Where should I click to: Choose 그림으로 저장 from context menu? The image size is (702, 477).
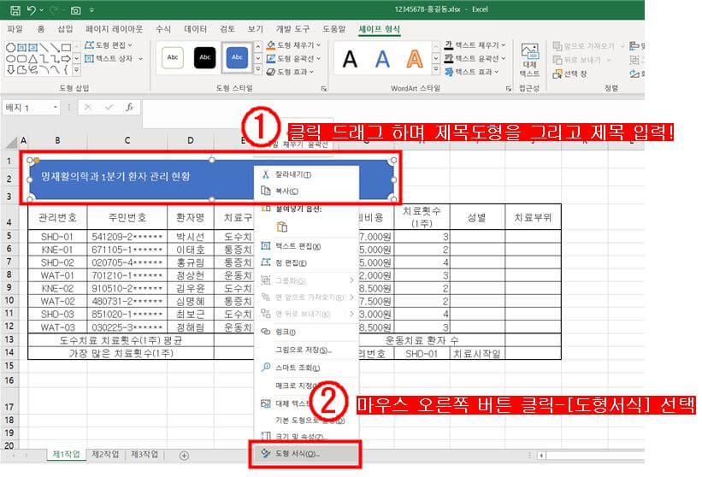[306, 350]
